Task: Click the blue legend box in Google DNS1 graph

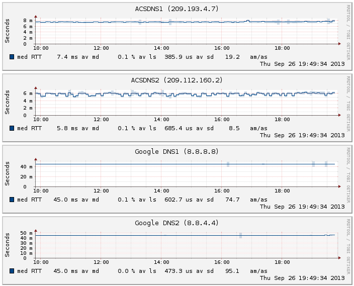Action: [12, 200]
